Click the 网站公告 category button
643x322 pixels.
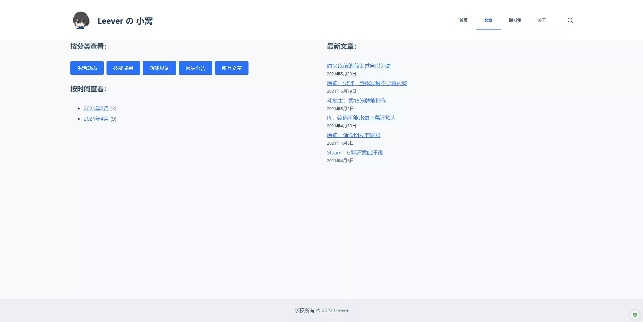pyautogui.click(x=196, y=68)
